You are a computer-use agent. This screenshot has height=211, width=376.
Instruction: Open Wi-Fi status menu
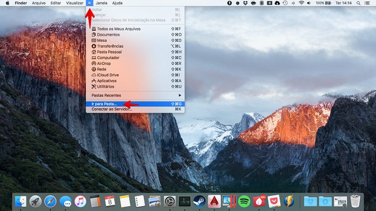301,3
